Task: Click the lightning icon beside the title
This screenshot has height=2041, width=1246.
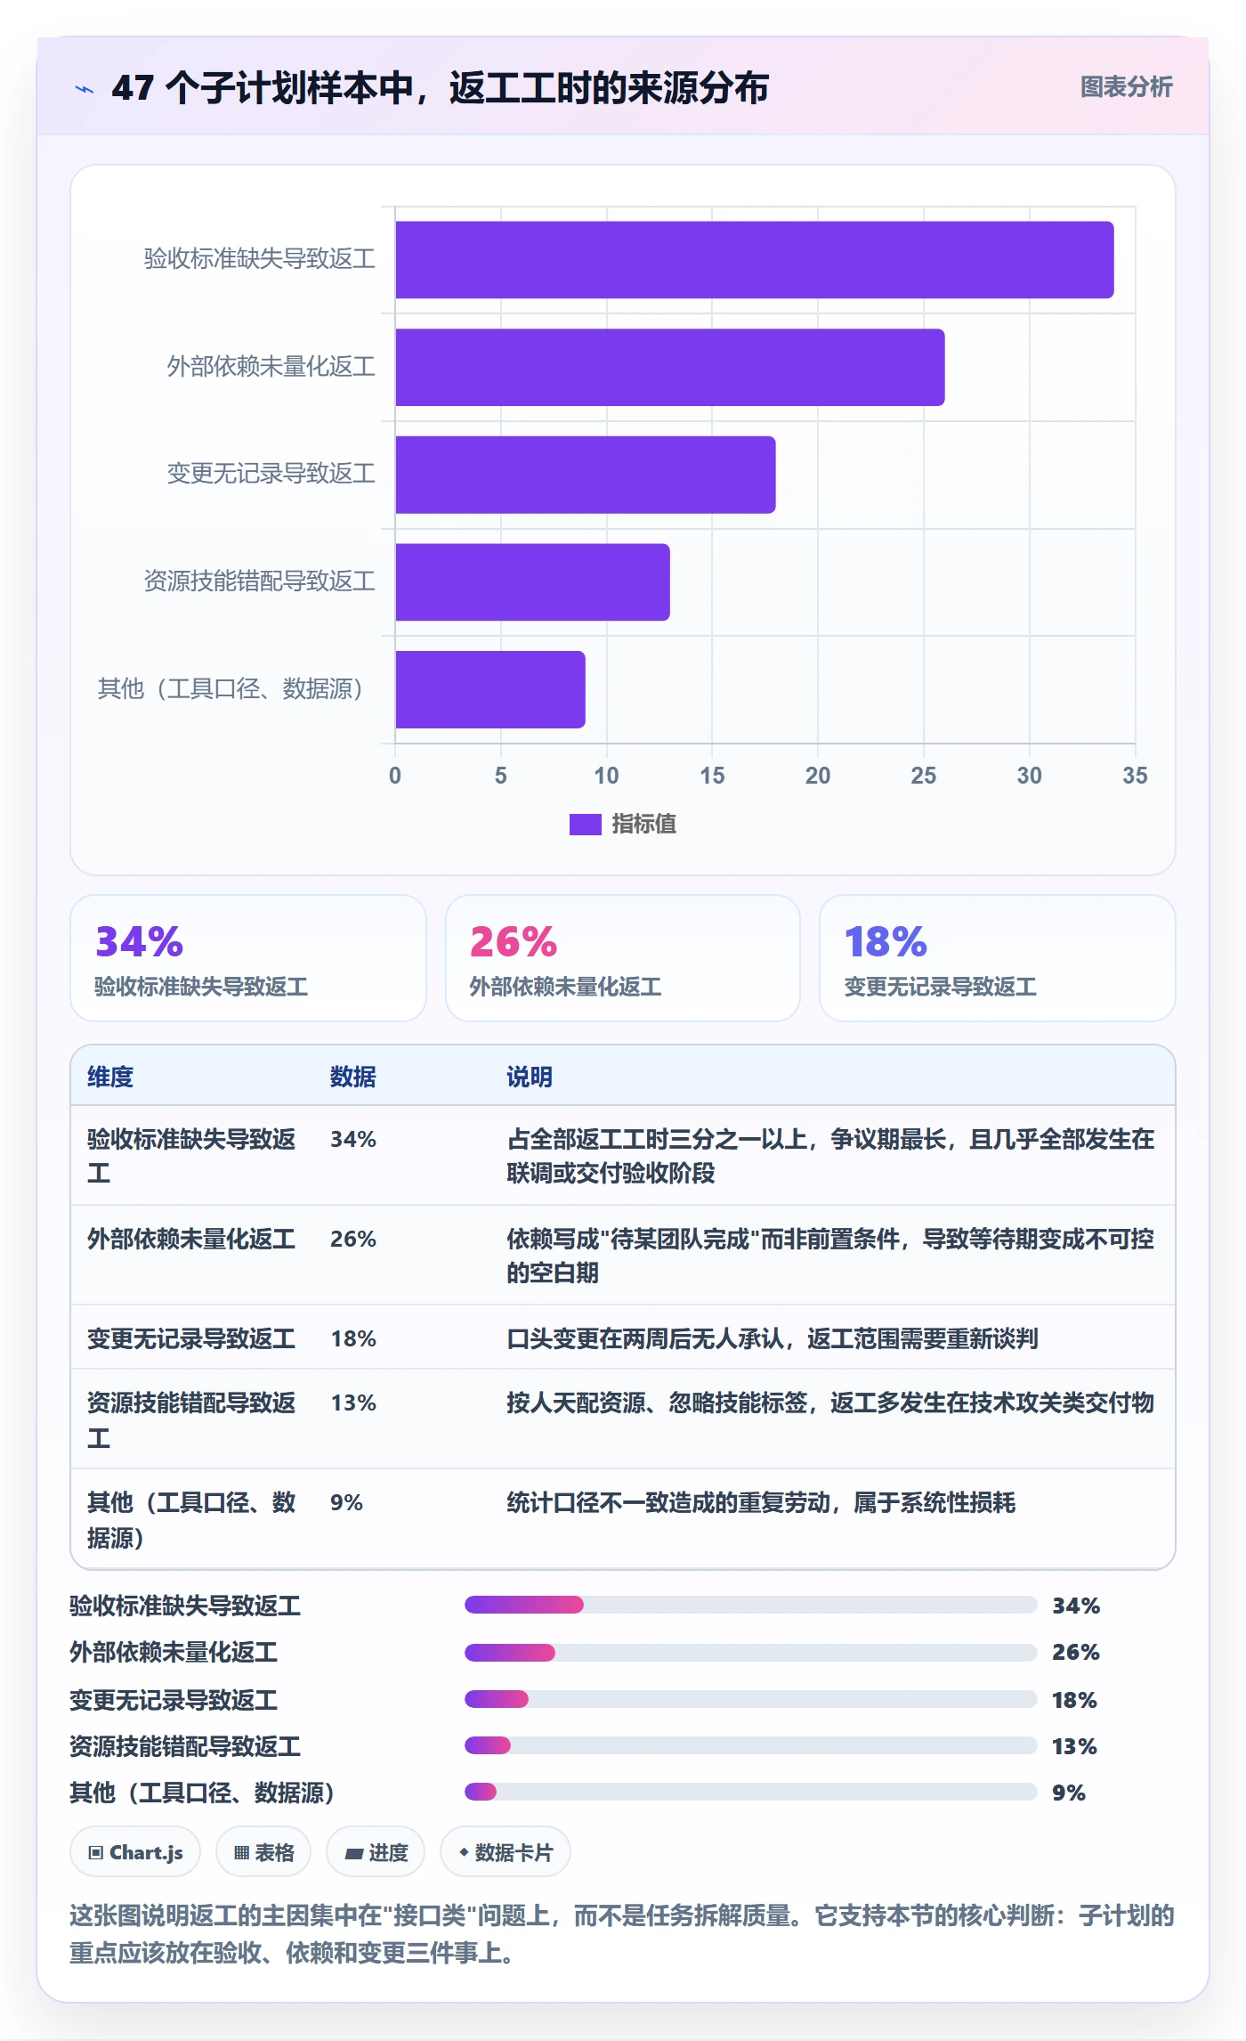Action: (x=85, y=89)
